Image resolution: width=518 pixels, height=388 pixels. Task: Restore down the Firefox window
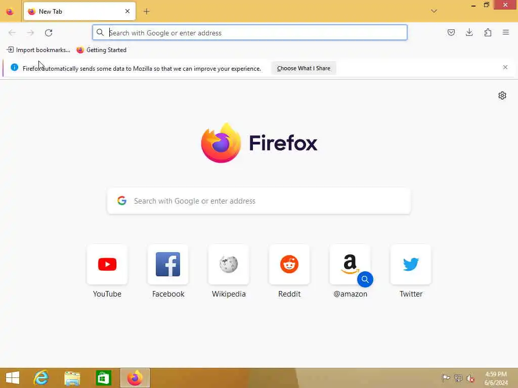486,5
